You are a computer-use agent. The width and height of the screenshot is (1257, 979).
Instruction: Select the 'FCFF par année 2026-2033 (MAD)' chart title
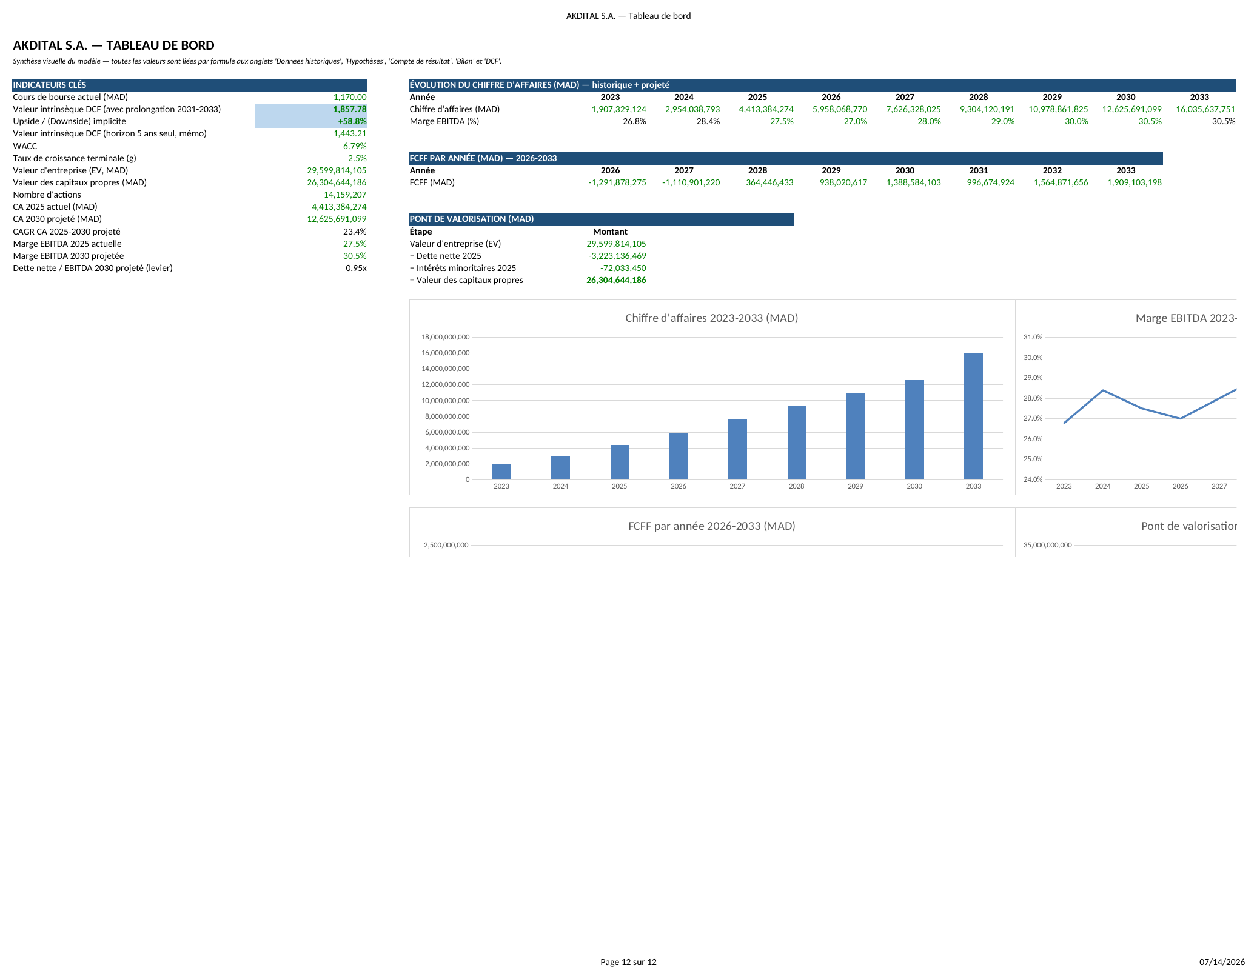(711, 526)
